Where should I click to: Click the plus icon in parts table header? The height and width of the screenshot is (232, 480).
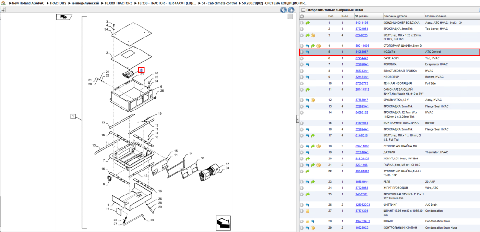point(302,16)
